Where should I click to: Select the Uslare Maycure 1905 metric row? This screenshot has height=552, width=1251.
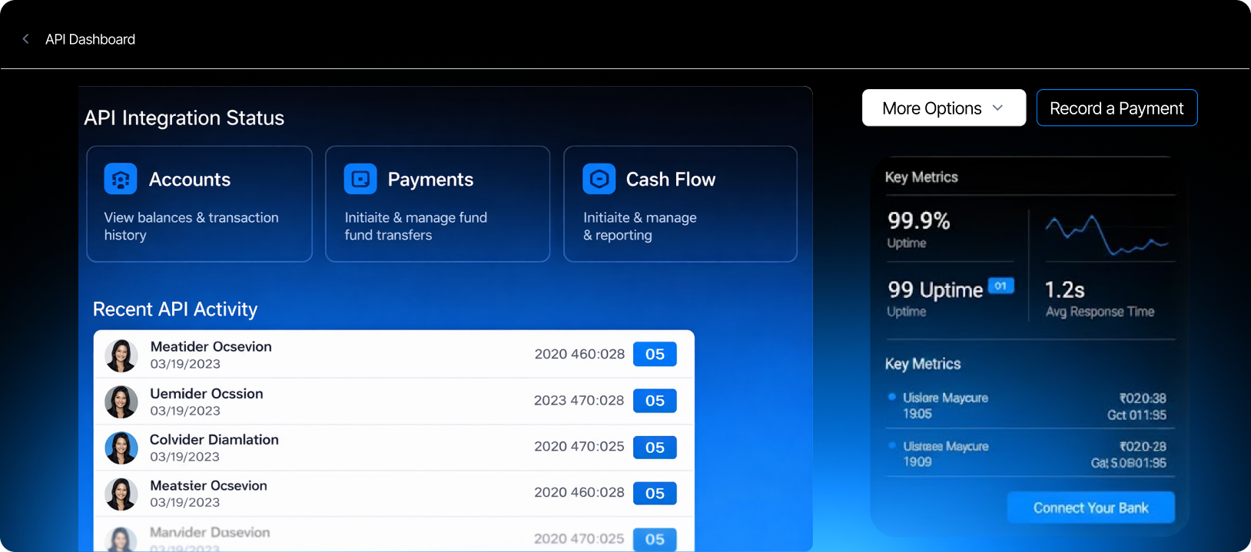click(x=1027, y=406)
